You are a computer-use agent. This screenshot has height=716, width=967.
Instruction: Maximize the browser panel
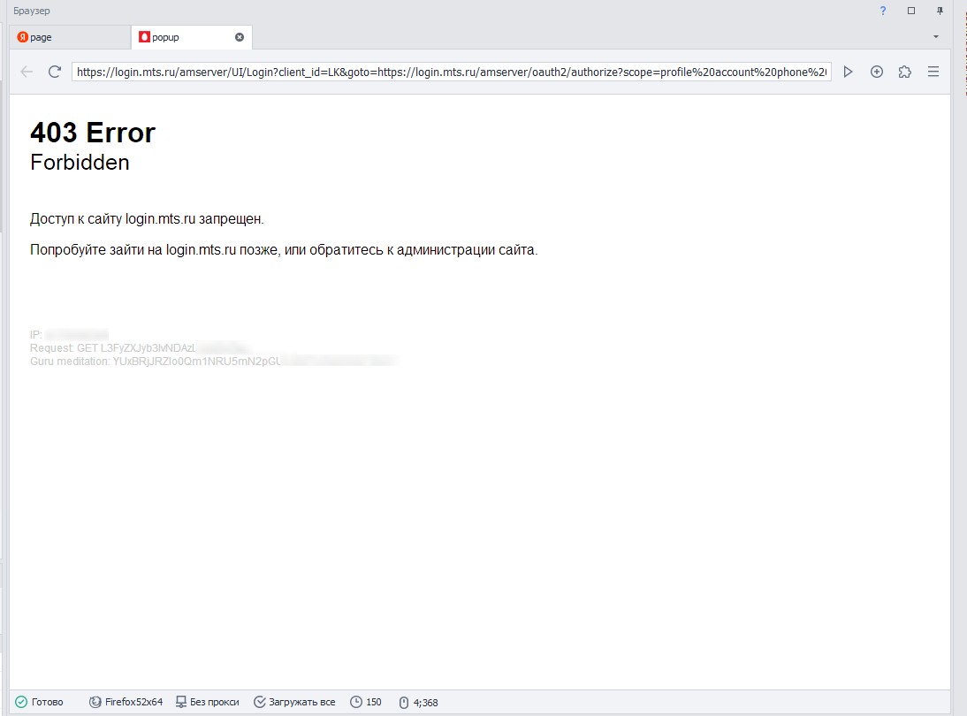[911, 11]
